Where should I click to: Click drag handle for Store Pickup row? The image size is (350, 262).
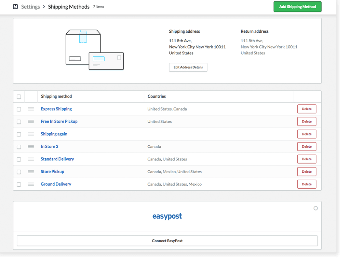31,172
